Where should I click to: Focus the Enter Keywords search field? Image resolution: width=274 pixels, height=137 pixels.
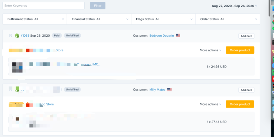(43, 6)
